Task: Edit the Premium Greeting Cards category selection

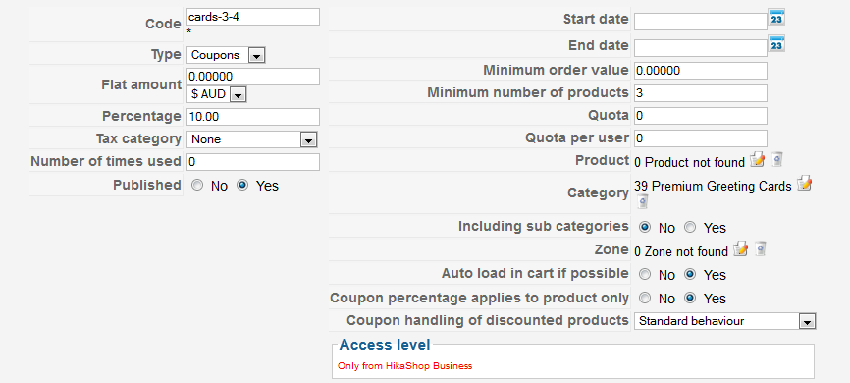Action: pyautogui.click(x=805, y=184)
